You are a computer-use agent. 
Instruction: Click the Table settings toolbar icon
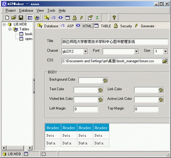pyautogui.click(x=68, y=18)
